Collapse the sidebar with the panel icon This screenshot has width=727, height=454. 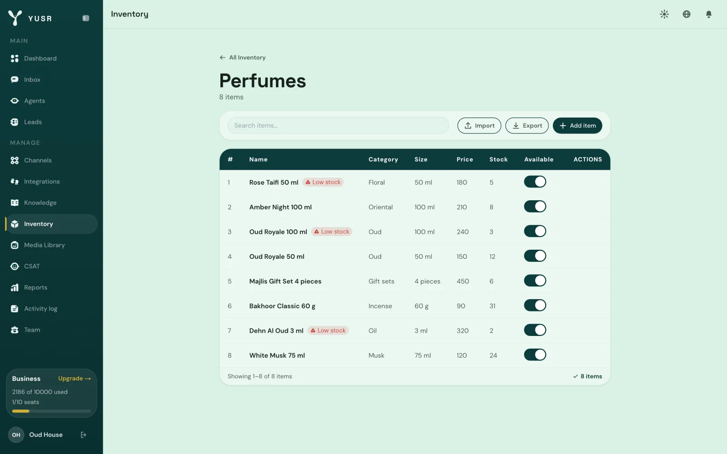click(85, 18)
